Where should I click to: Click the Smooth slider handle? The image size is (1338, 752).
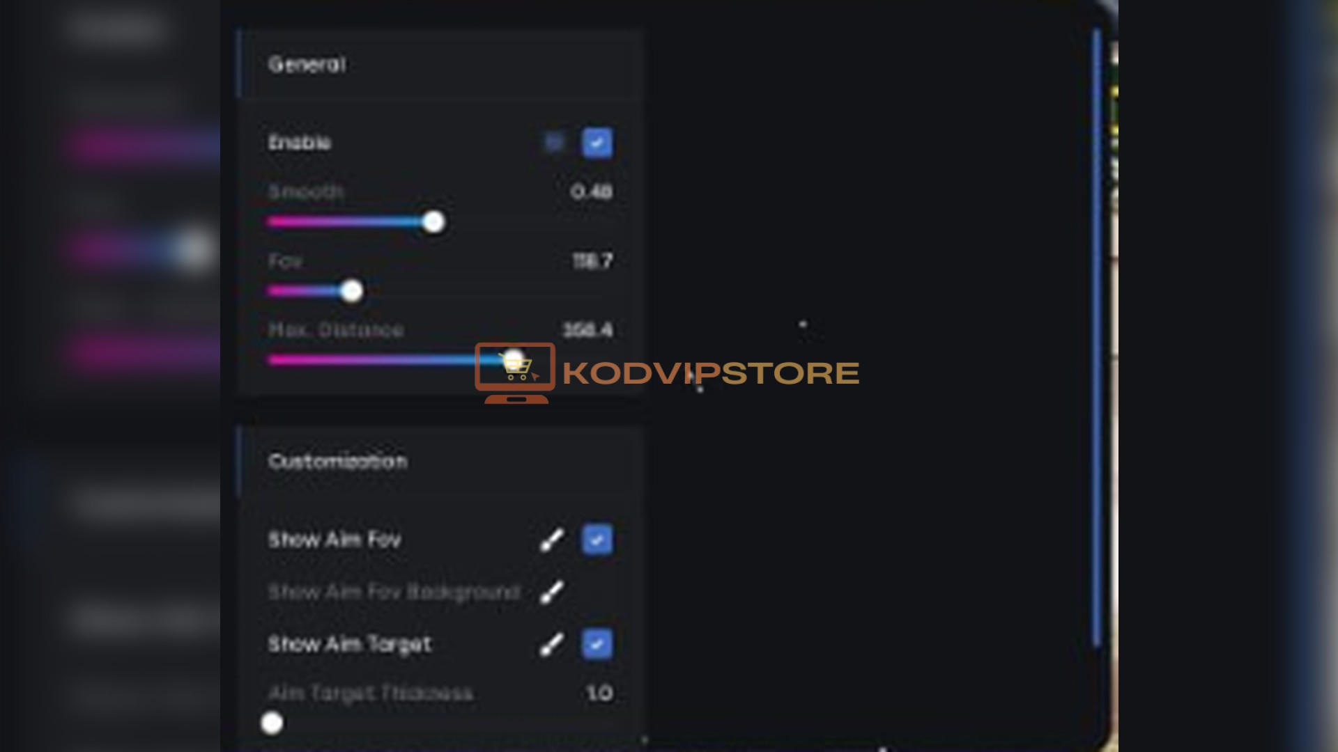pyautogui.click(x=433, y=222)
